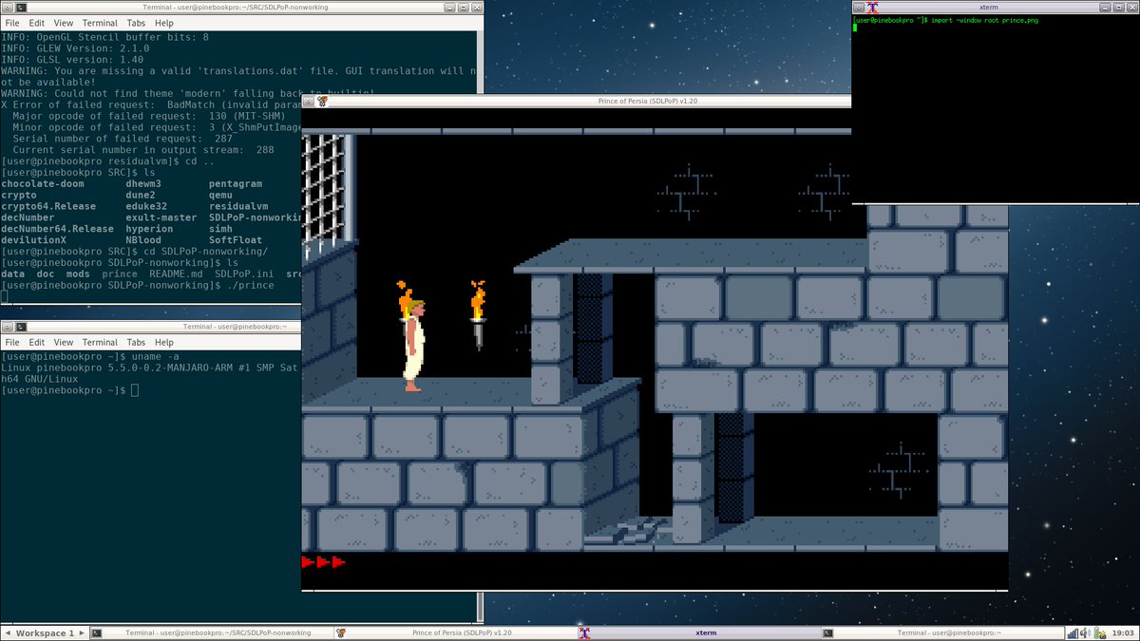The width and height of the screenshot is (1140, 641).
Task: Click the 'hyperion' directory name in terminal
Action: point(149,229)
